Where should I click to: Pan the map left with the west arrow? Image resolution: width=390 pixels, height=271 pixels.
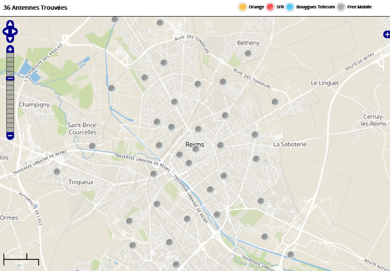(5, 32)
